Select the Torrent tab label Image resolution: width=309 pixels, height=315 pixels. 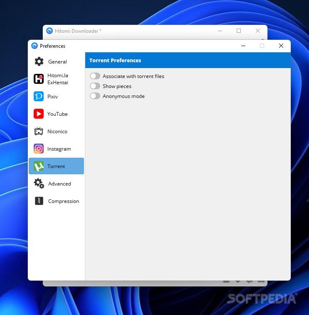tap(56, 166)
